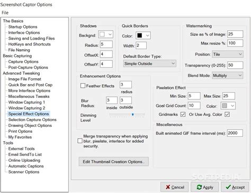
Task: Open Post-Capture Options
Action: pos(28,68)
